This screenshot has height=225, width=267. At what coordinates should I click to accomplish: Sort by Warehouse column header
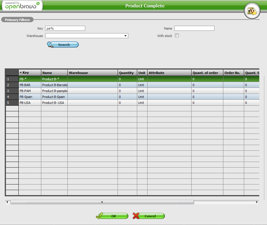tap(93, 73)
